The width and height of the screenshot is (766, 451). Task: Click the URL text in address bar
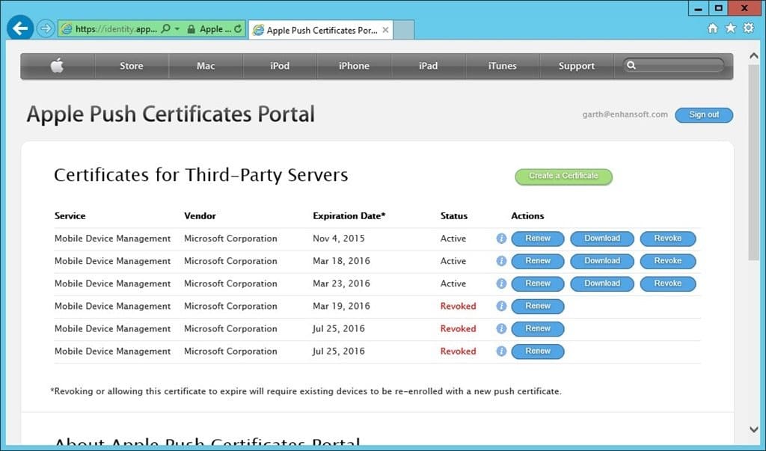(x=116, y=29)
